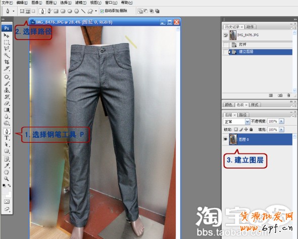The height and width of the screenshot is (239, 298).
Task: Hide layer 0 with eye icon
Action: click(x=225, y=139)
